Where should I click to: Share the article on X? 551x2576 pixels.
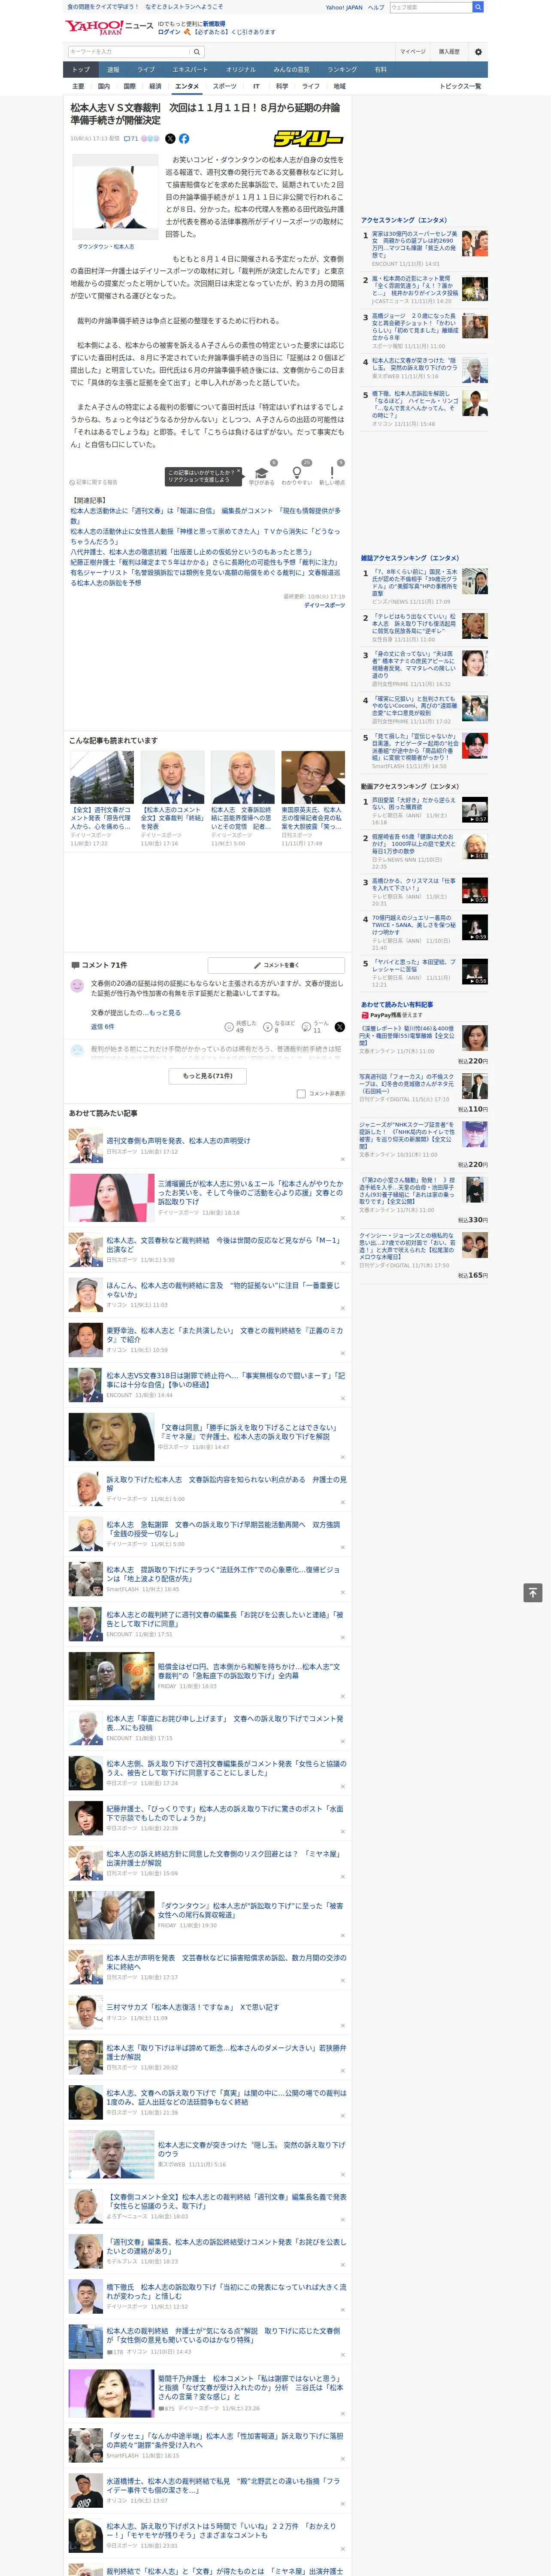coord(170,139)
